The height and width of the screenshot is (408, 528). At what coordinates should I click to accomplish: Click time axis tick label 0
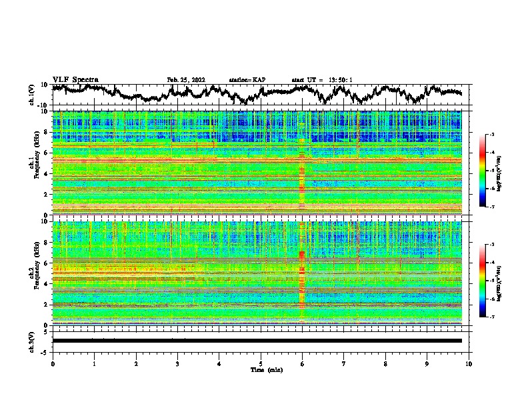[53, 364]
